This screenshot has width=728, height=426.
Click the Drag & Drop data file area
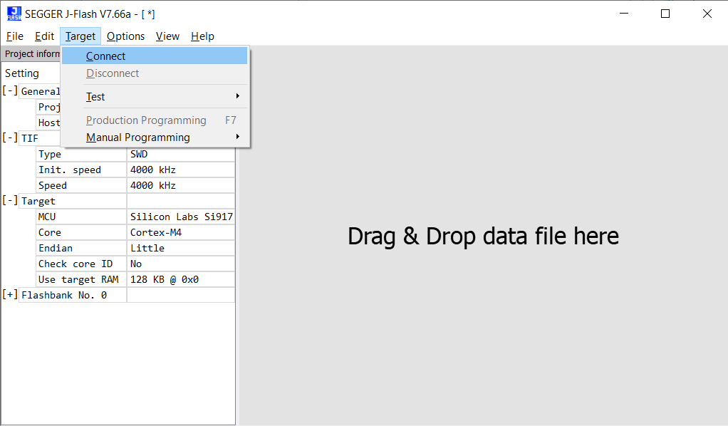pos(483,236)
